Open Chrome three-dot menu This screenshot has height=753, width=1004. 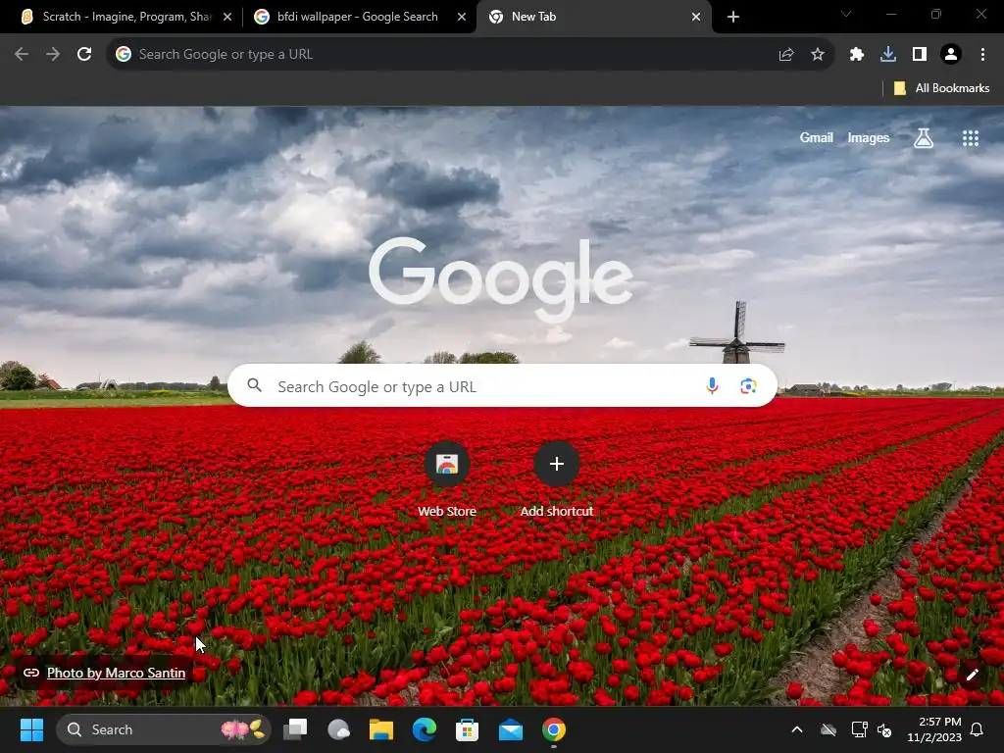point(982,55)
